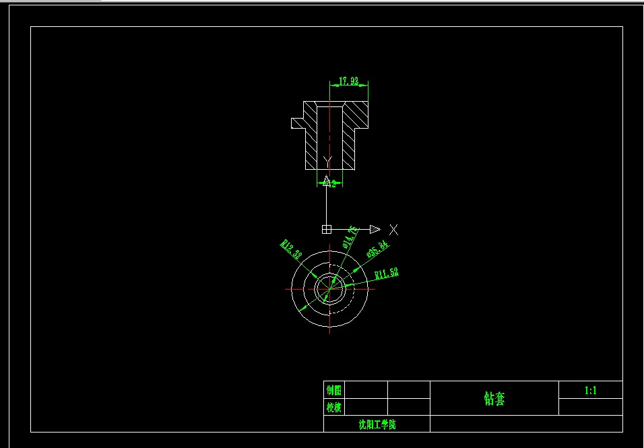Select the 校核 title block cell

(334, 407)
